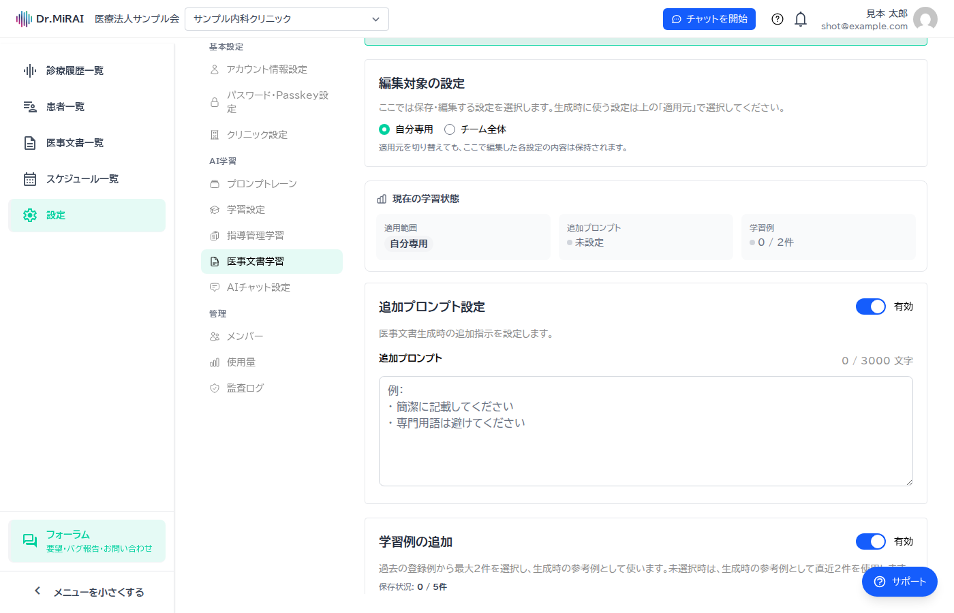
Task: Open 使用量 settings page
Action: click(x=272, y=362)
